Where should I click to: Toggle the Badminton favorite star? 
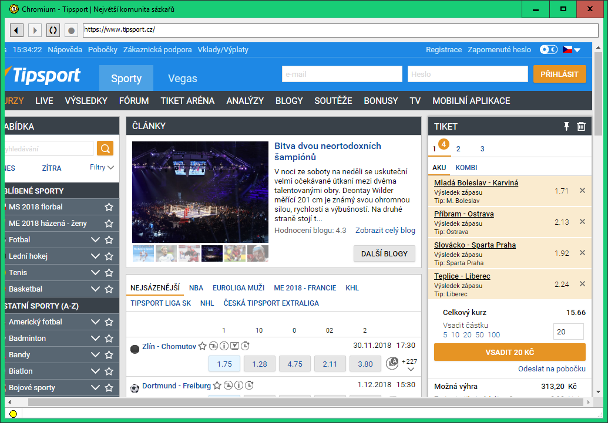(109, 339)
